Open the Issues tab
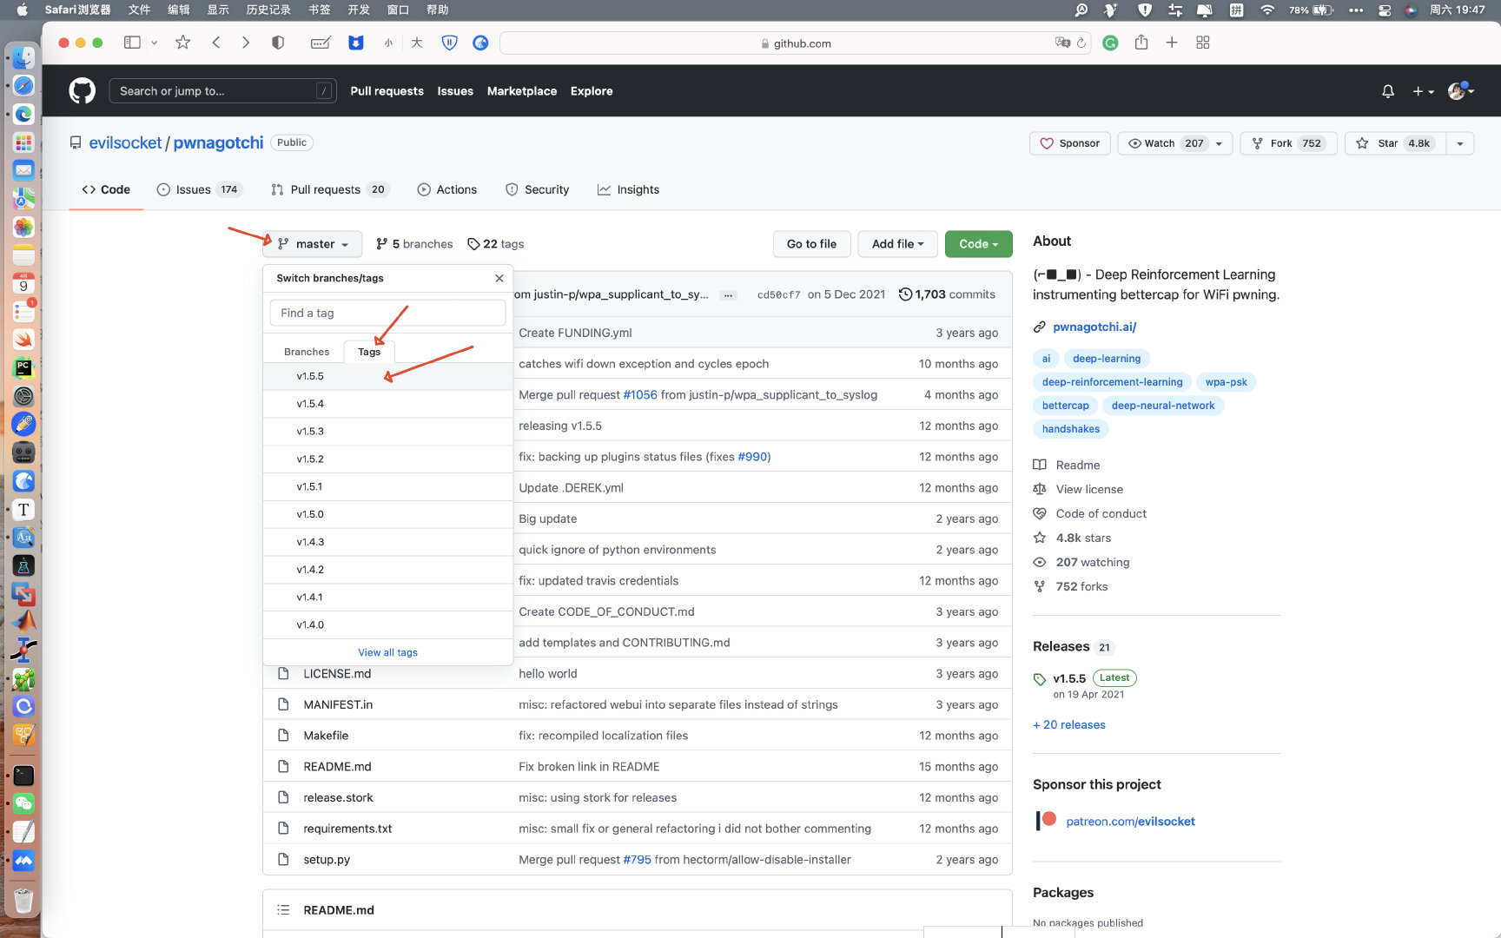 pyautogui.click(x=199, y=189)
